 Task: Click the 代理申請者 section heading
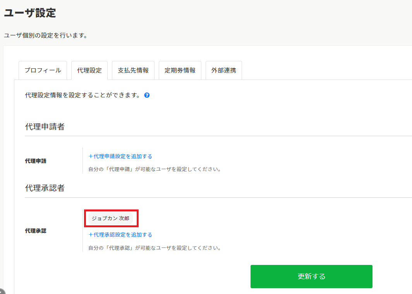pyautogui.click(x=45, y=126)
